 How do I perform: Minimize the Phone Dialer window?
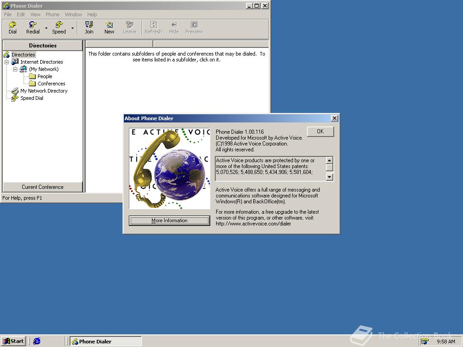pos(250,5)
